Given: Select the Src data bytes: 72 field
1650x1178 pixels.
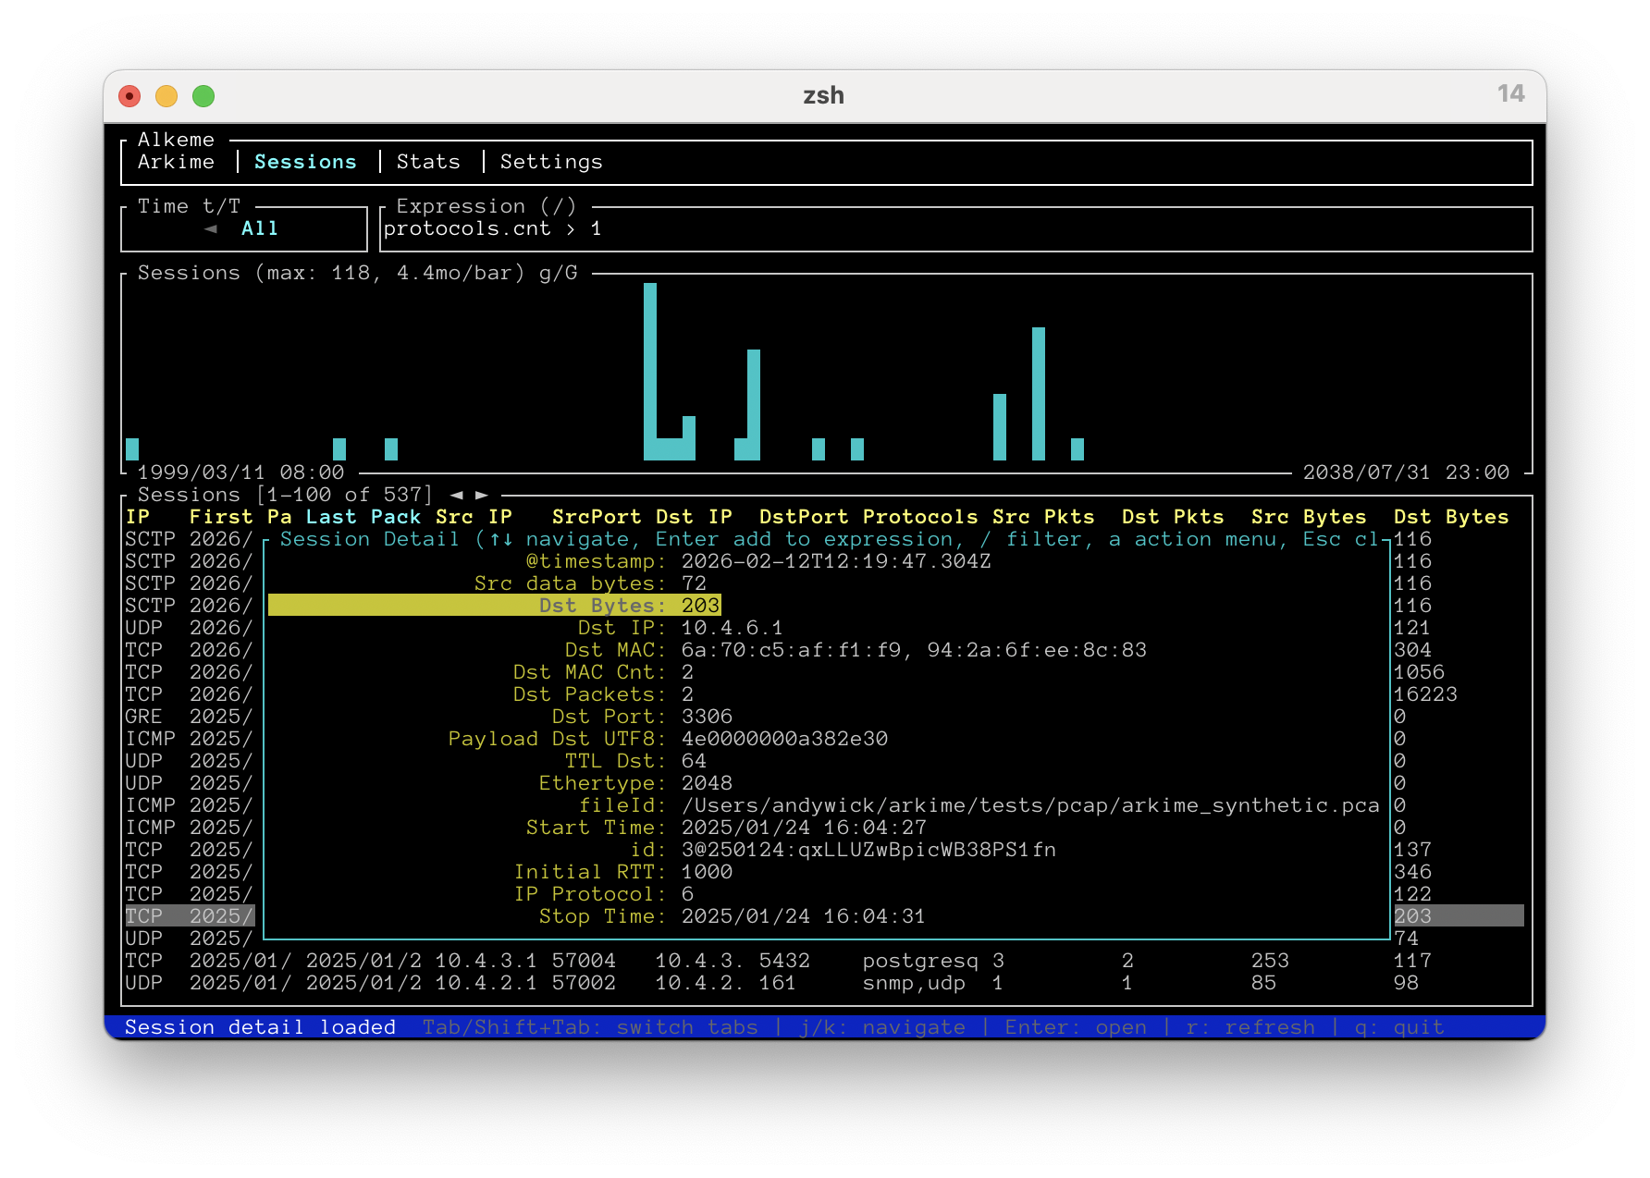Looking at the screenshot, I should coord(590,583).
